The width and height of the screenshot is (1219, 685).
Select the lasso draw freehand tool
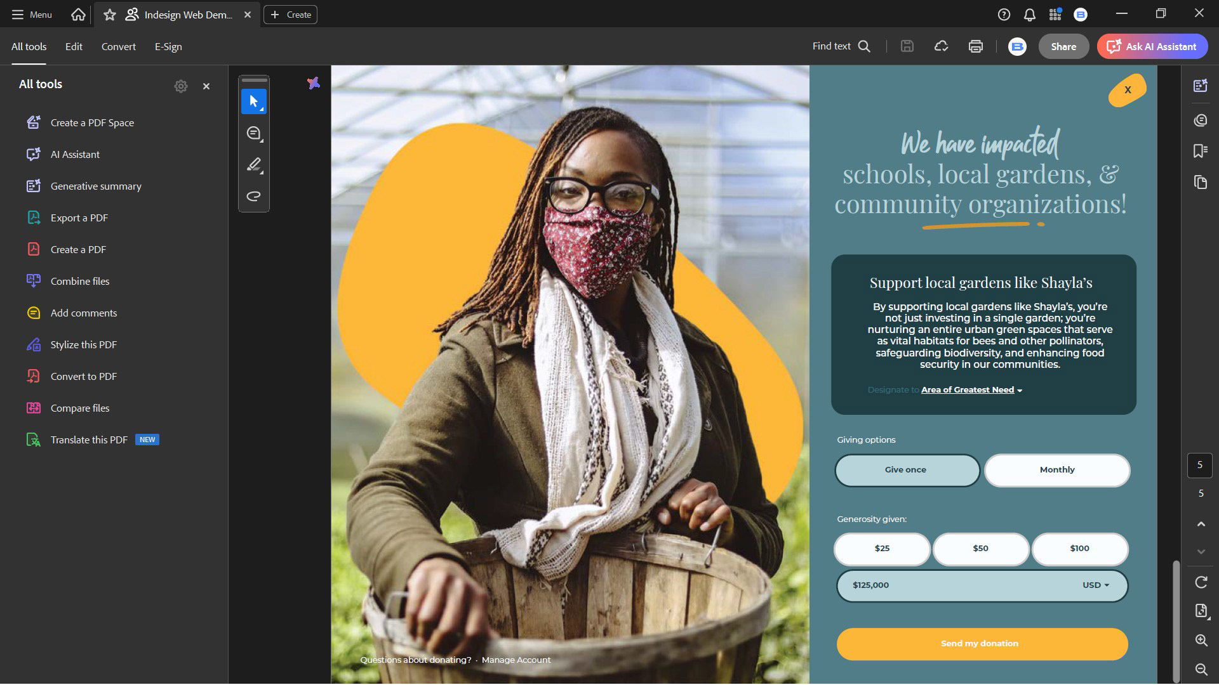click(254, 196)
